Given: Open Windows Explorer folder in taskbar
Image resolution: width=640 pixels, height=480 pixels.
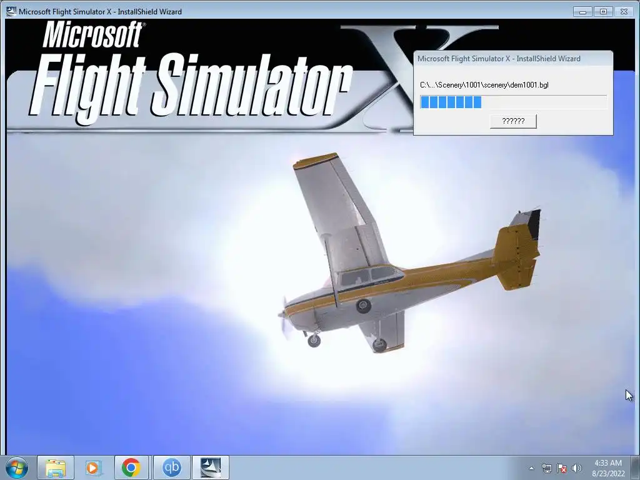Looking at the screenshot, I should pos(56,467).
